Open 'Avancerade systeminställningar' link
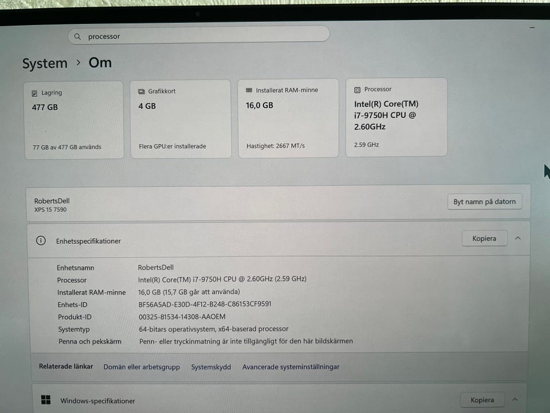Viewport: 550px width, 413px height. click(291, 367)
